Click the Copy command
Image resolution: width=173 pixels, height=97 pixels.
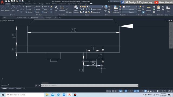pyautogui.click(x=28, y=9)
